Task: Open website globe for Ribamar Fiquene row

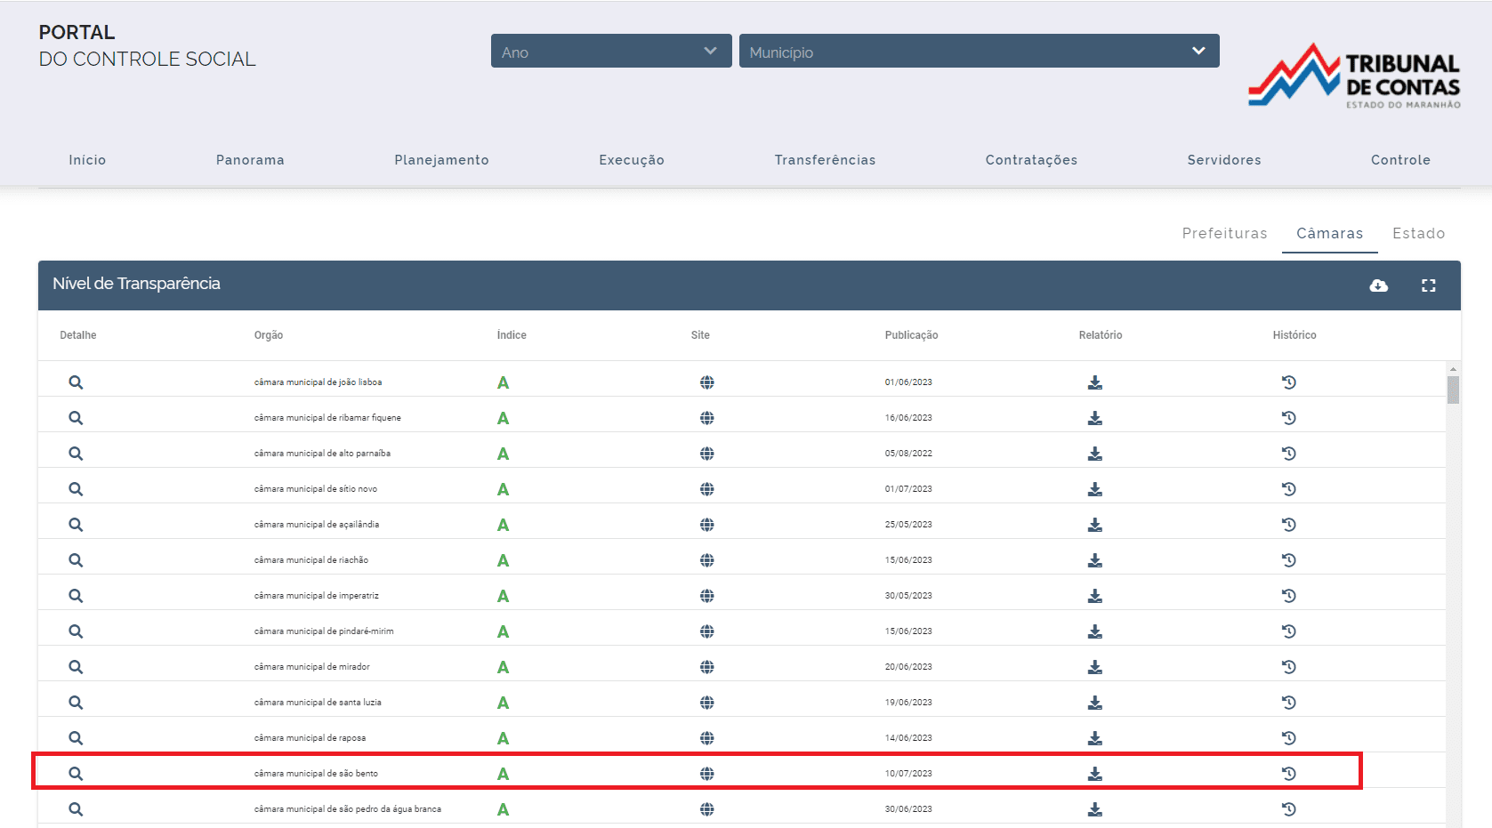Action: coord(707,418)
